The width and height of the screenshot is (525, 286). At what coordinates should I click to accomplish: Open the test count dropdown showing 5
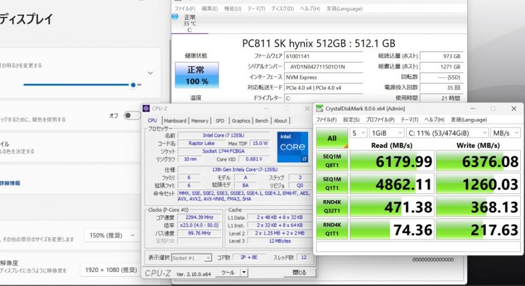358,133
